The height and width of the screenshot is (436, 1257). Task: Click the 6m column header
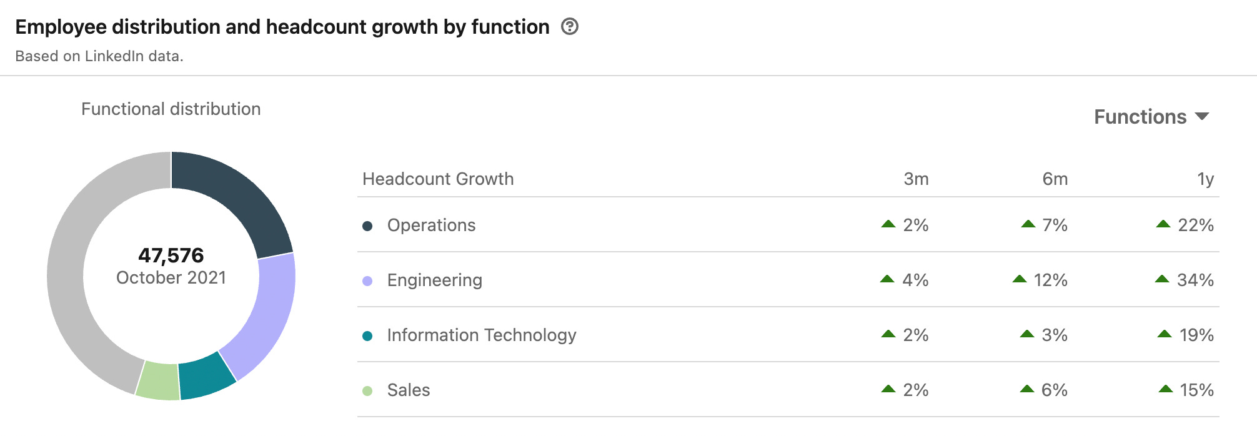pos(1055,179)
